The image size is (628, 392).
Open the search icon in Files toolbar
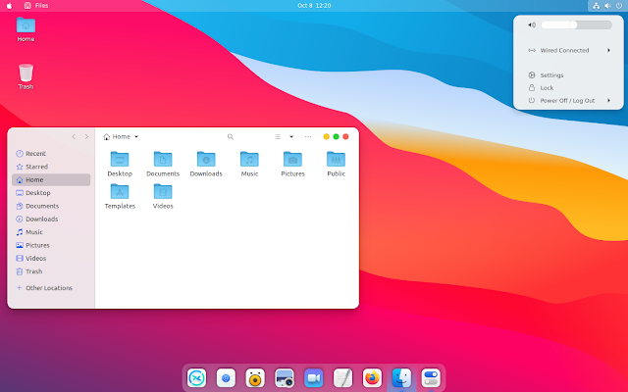[231, 137]
